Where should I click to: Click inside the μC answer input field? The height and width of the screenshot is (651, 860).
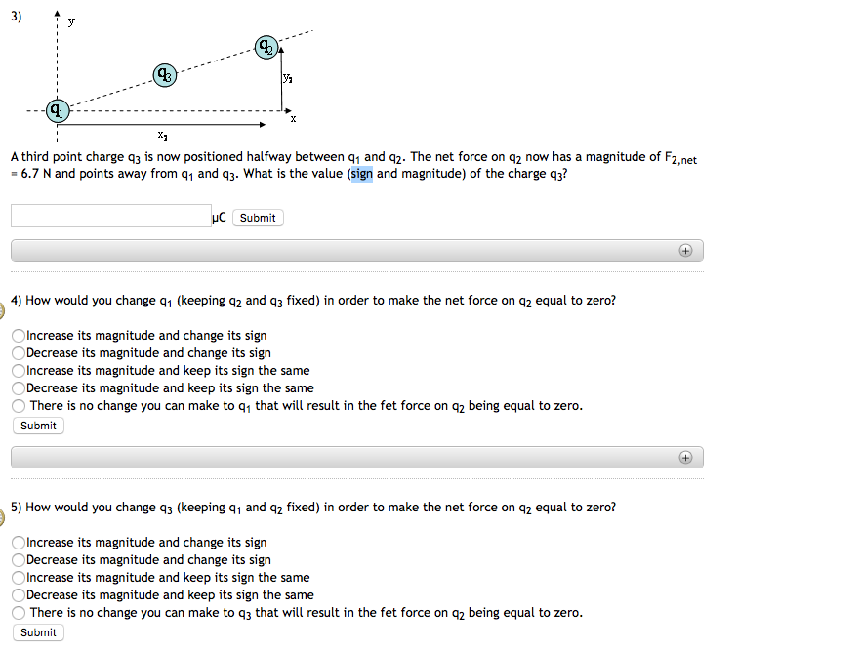(x=109, y=215)
